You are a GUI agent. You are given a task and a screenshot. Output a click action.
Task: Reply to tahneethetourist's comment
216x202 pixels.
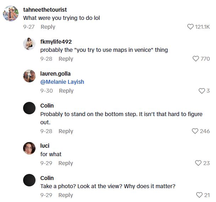coord(48,27)
